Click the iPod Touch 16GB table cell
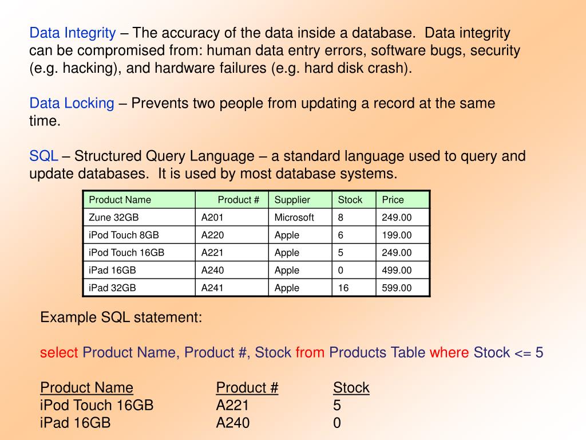The height and width of the screenshot is (440, 586). pyautogui.click(x=139, y=253)
